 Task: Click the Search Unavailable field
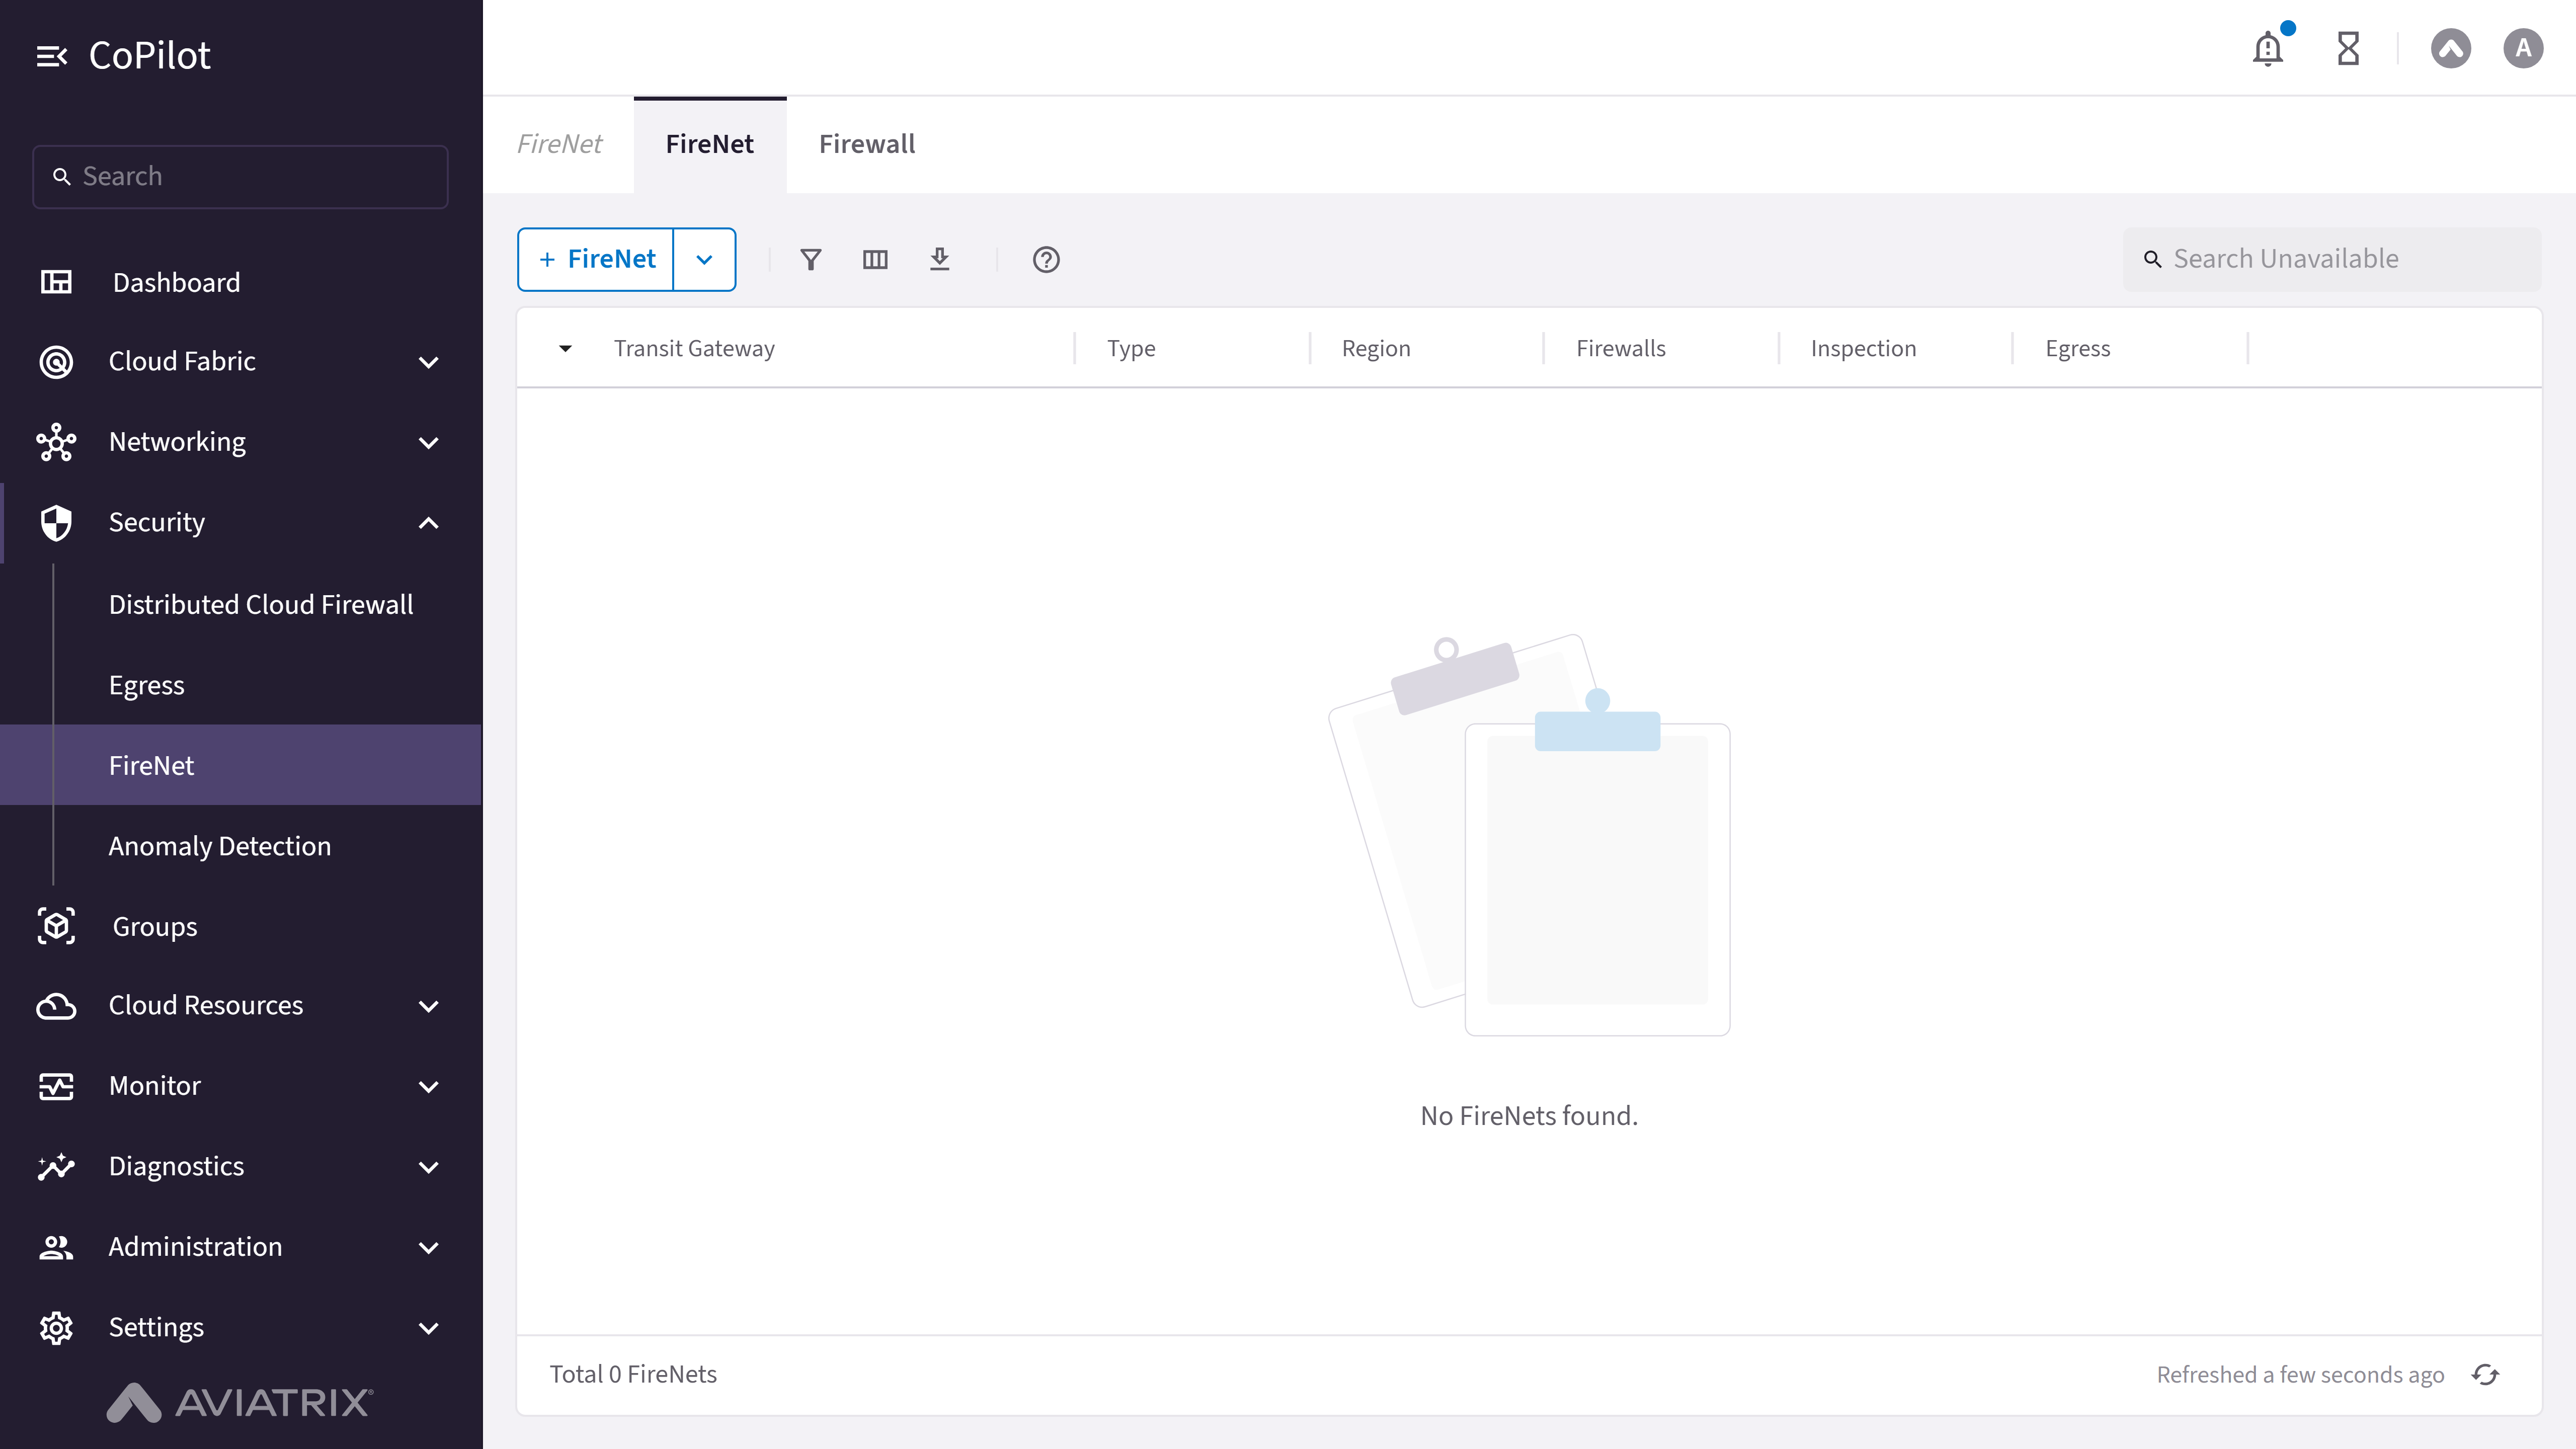pyautogui.click(x=2331, y=259)
